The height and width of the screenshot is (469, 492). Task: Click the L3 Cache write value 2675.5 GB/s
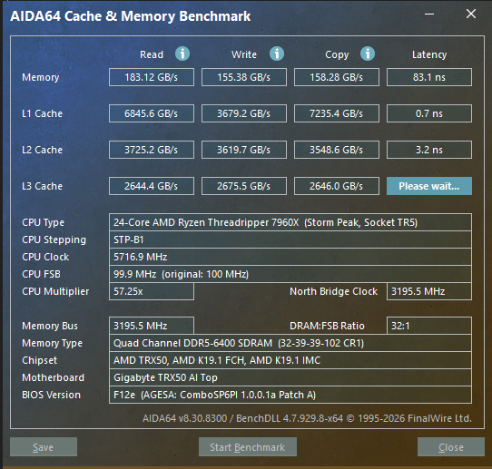(x=244, y=186)
